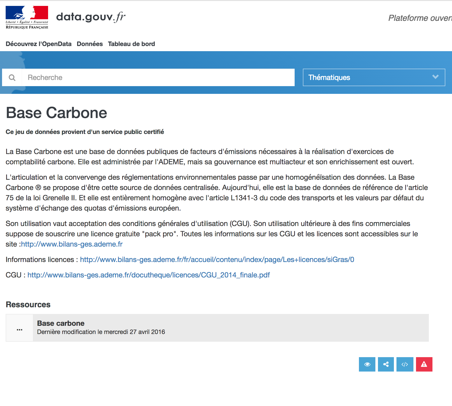452x406 pixels.
Task: Go to Tableau de bord
Action: coord(131,44)
